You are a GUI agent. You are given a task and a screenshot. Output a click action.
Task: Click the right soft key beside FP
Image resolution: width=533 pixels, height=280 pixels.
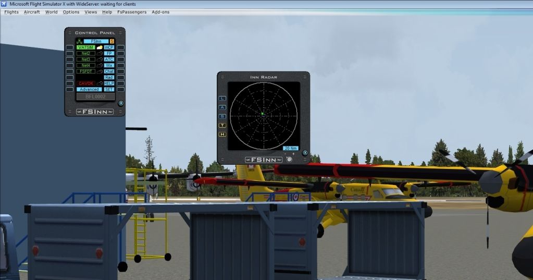point(121,53)
